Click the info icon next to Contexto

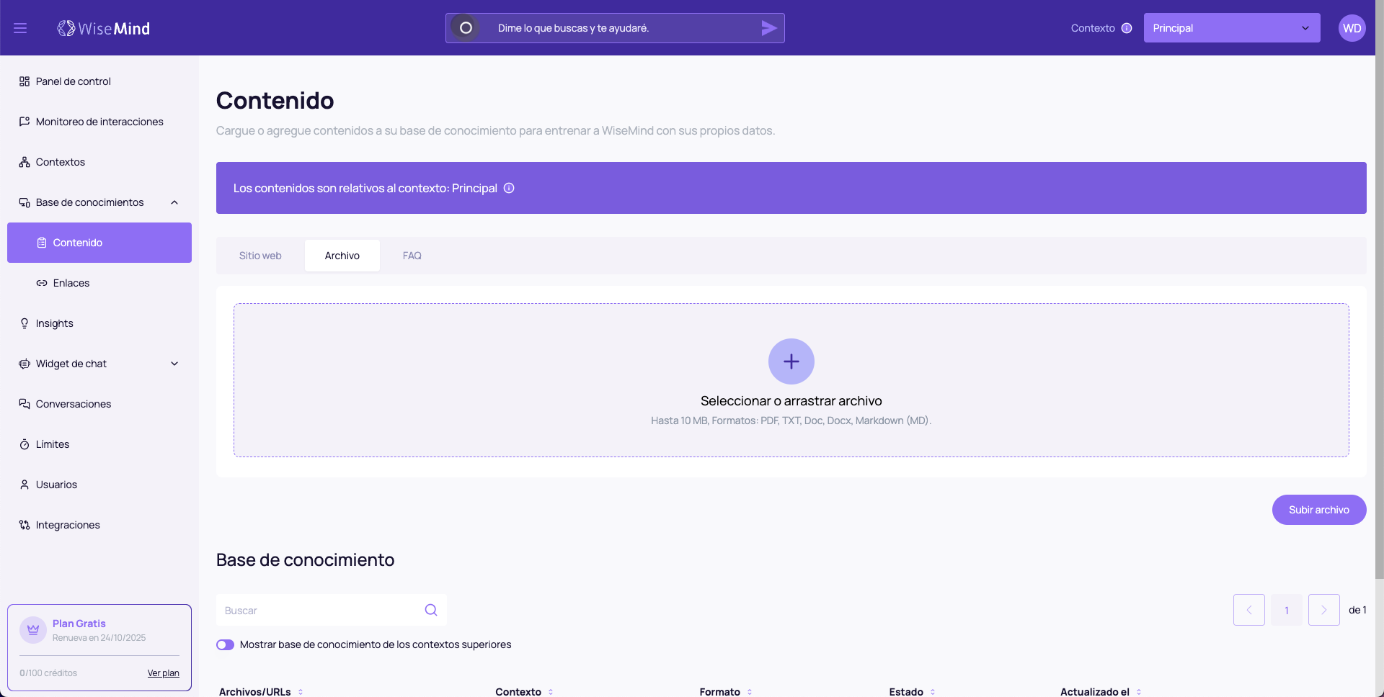[x=1127, y=28]
